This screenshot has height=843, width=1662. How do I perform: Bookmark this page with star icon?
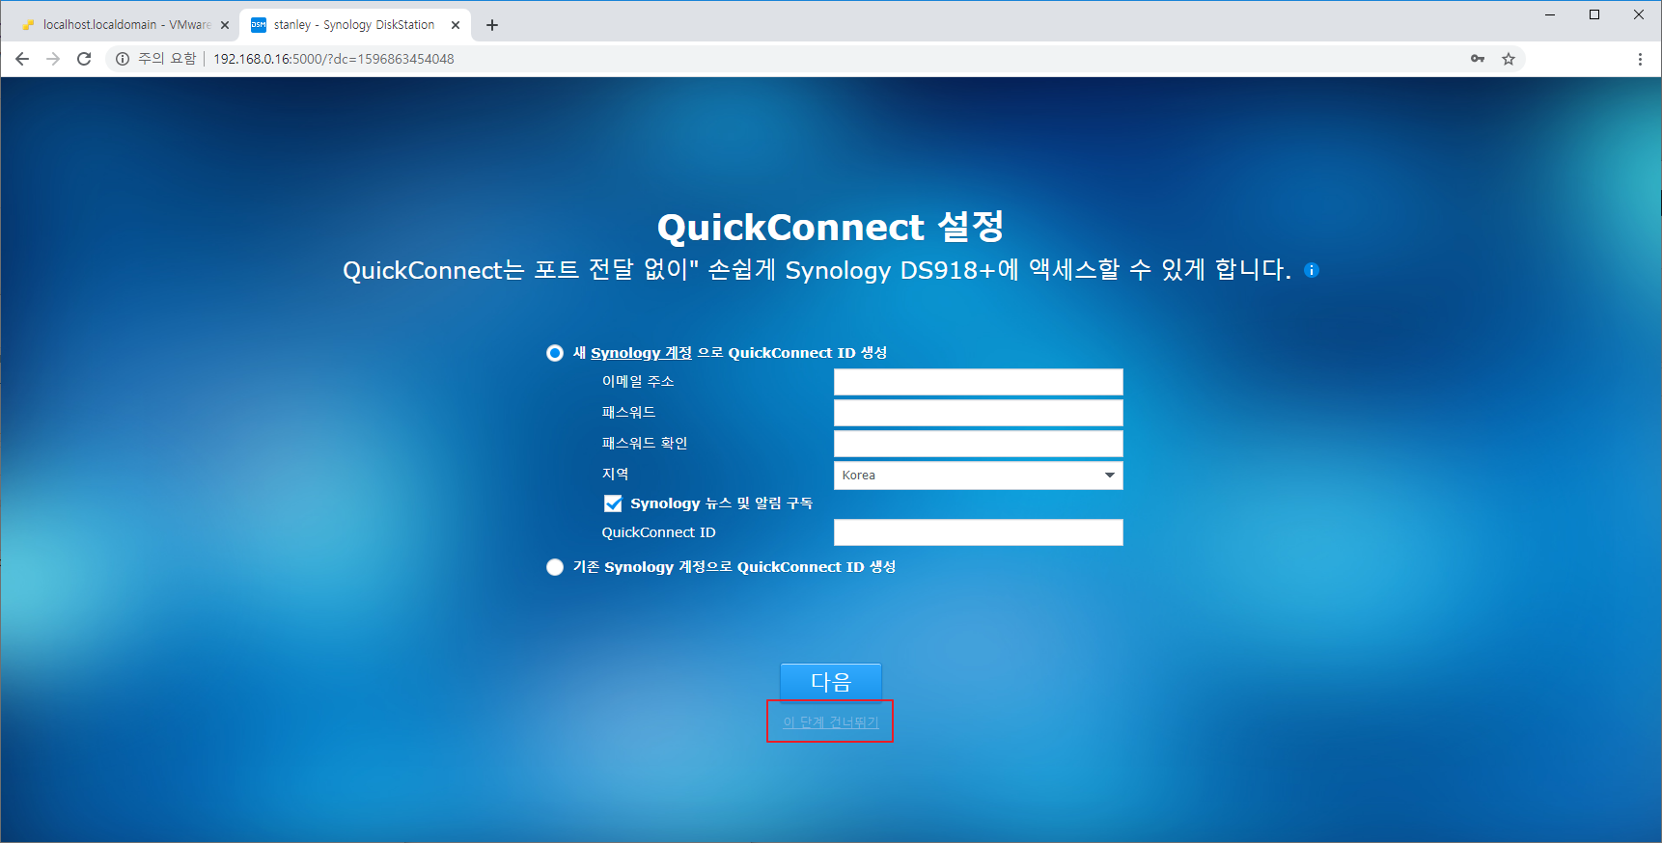pos(1509,59)
